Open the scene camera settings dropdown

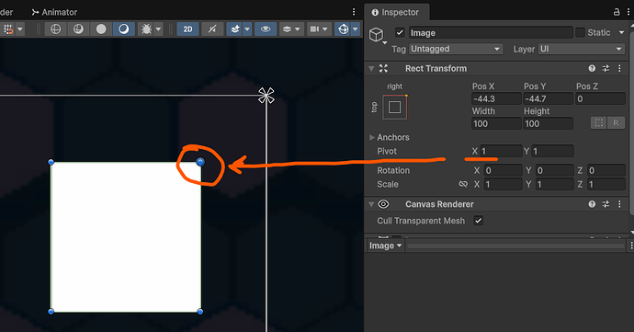tap(319, 29)
